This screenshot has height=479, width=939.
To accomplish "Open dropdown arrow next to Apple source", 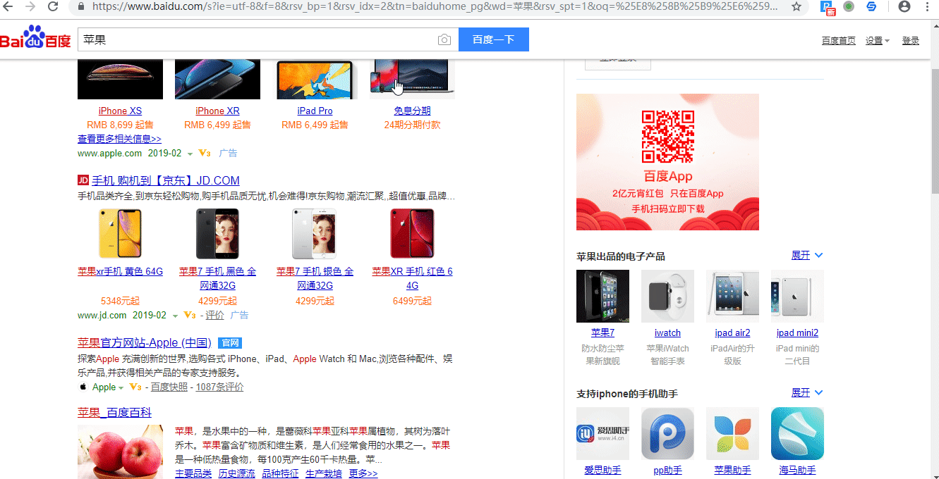I will 121,388.
